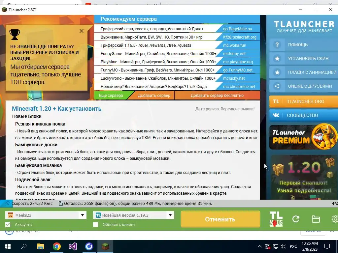338x253 pixels.
Task: Click share icon beside Online с друзьями
Action: [x=277, y=86]
